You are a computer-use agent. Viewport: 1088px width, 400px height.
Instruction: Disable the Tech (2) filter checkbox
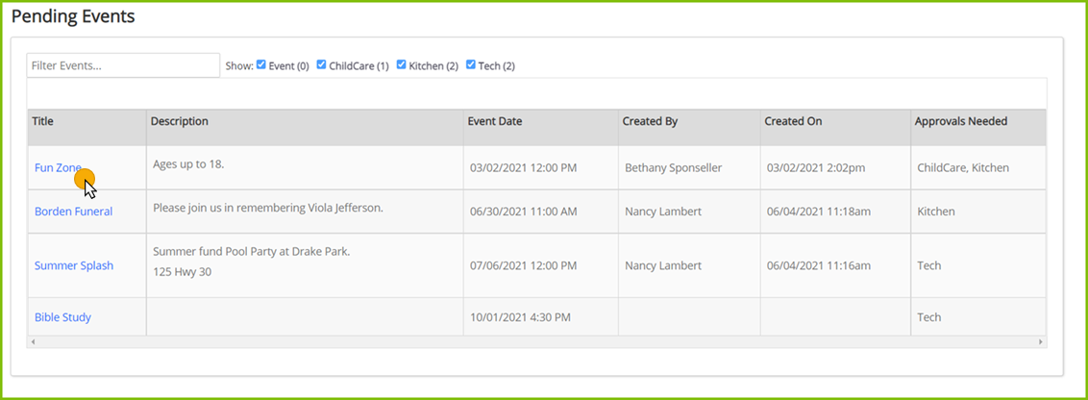[x=471, y=65]
